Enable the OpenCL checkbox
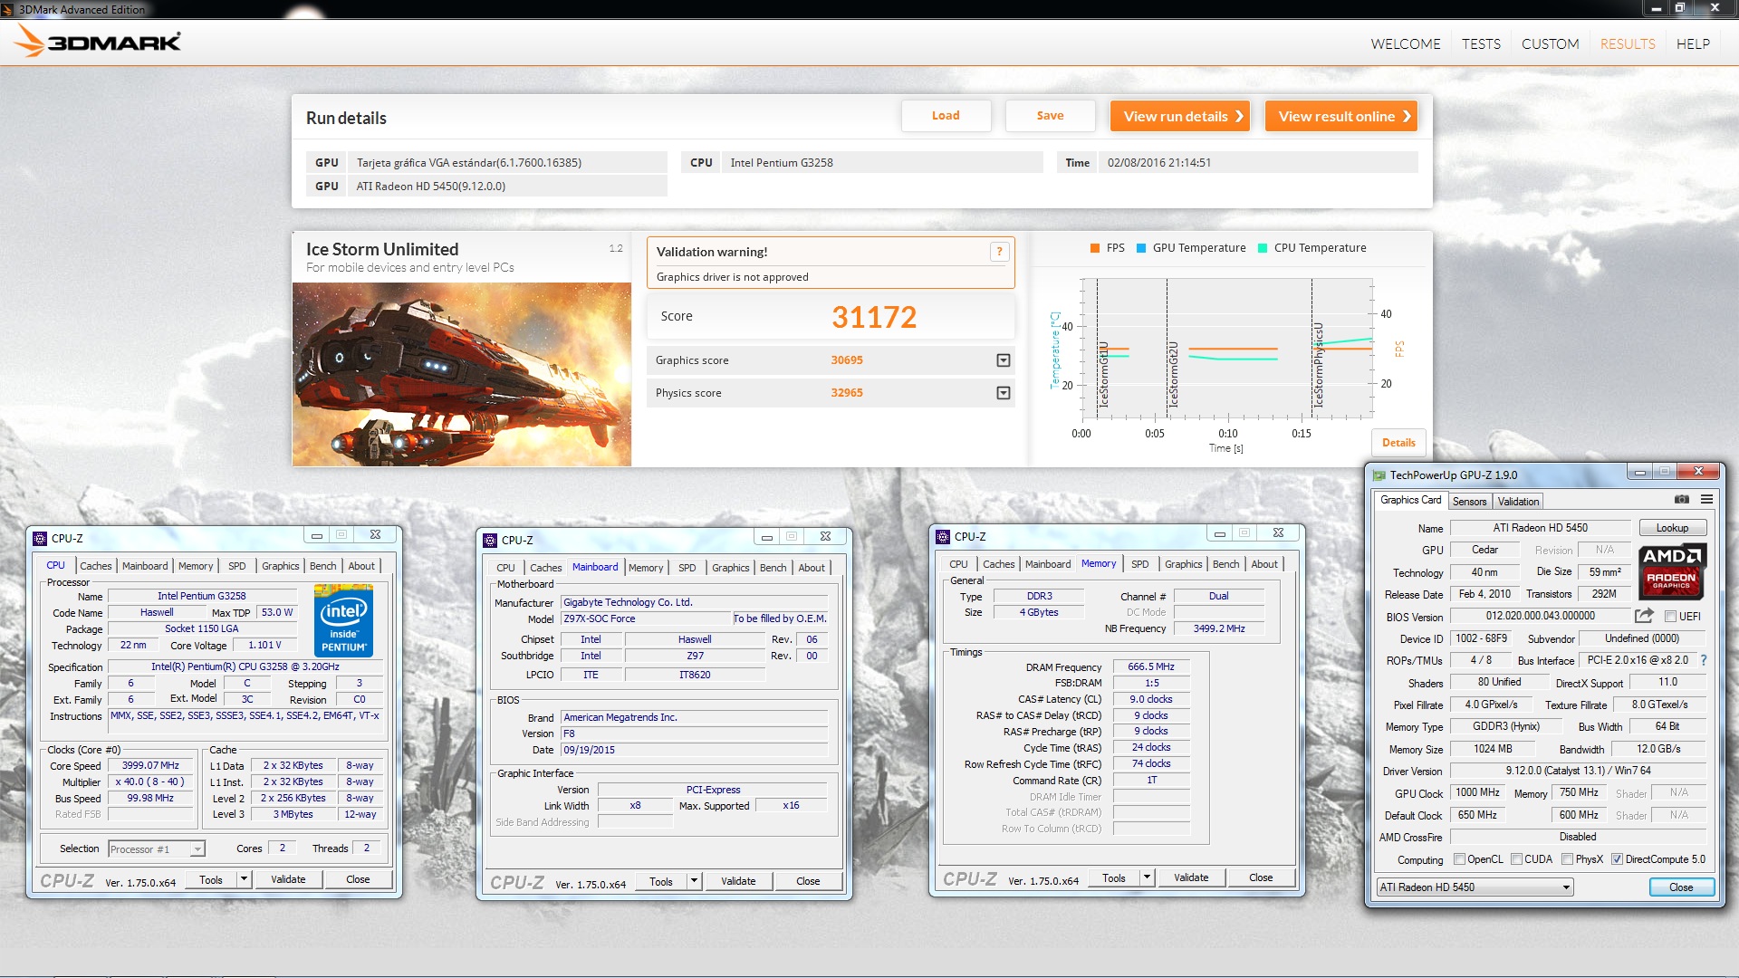Screen dimensions: 1739x978 click(x=1459, y=859)
